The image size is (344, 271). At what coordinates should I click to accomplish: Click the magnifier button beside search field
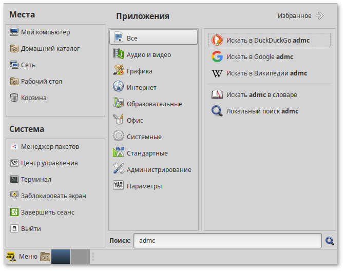tap(330, 241)
